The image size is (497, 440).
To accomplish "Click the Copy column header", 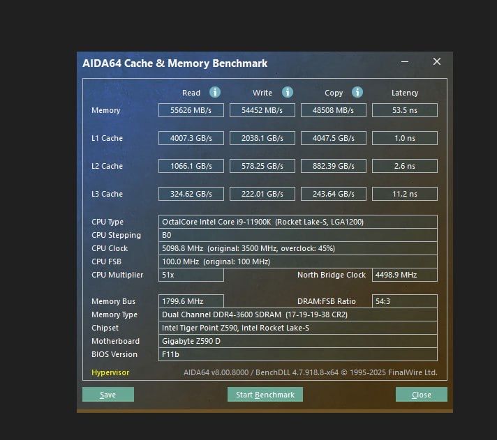I will pos(334,93).
